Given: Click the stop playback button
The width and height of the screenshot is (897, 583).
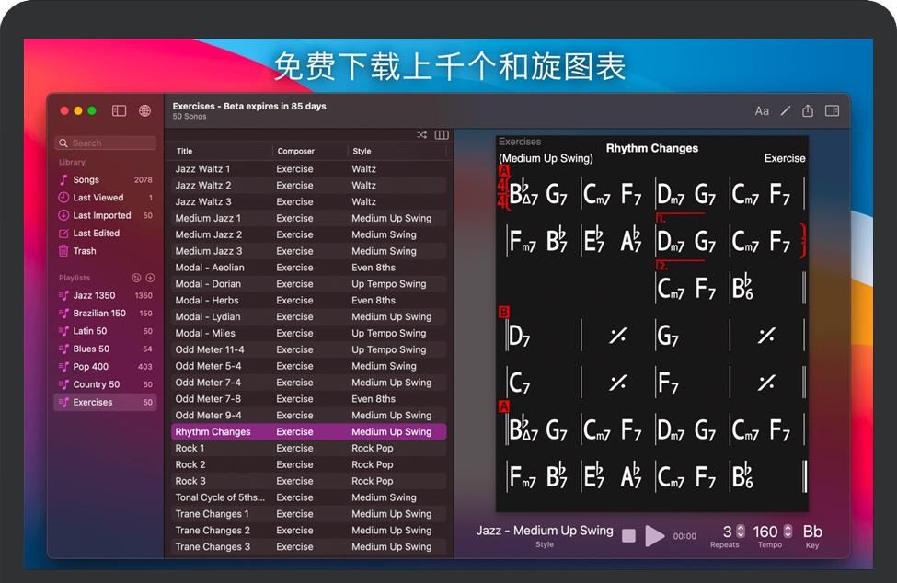Looking at the screenshot, I should coord(628,535).
